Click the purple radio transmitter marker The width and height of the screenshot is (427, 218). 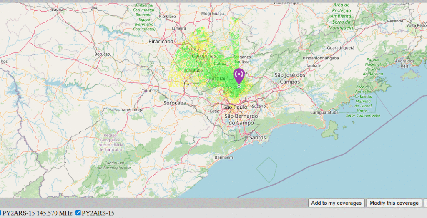pos(239,76)
